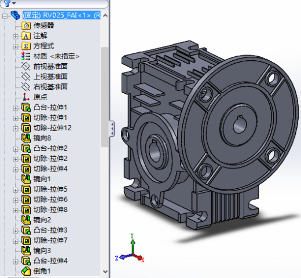Select the 材质 <未指定> label

point(56,56)
